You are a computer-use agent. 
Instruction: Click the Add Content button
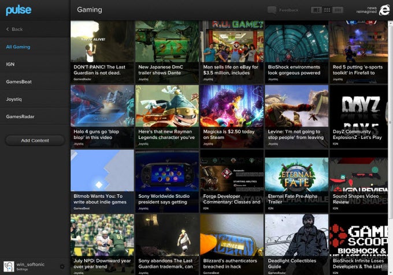click(x=35, y=141)
